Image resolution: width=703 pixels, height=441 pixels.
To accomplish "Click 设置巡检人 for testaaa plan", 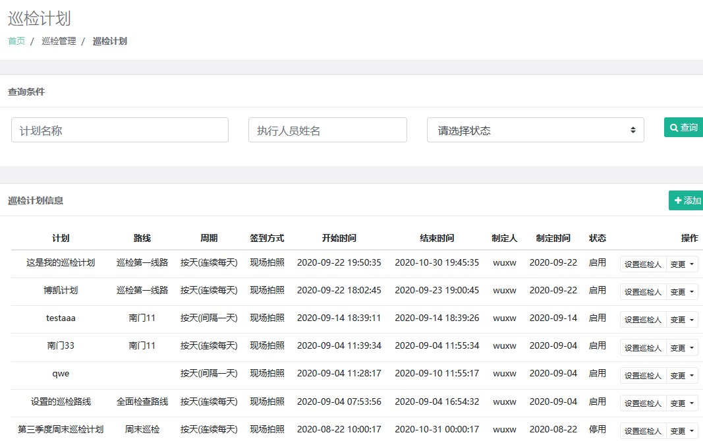I will (642, 320).
